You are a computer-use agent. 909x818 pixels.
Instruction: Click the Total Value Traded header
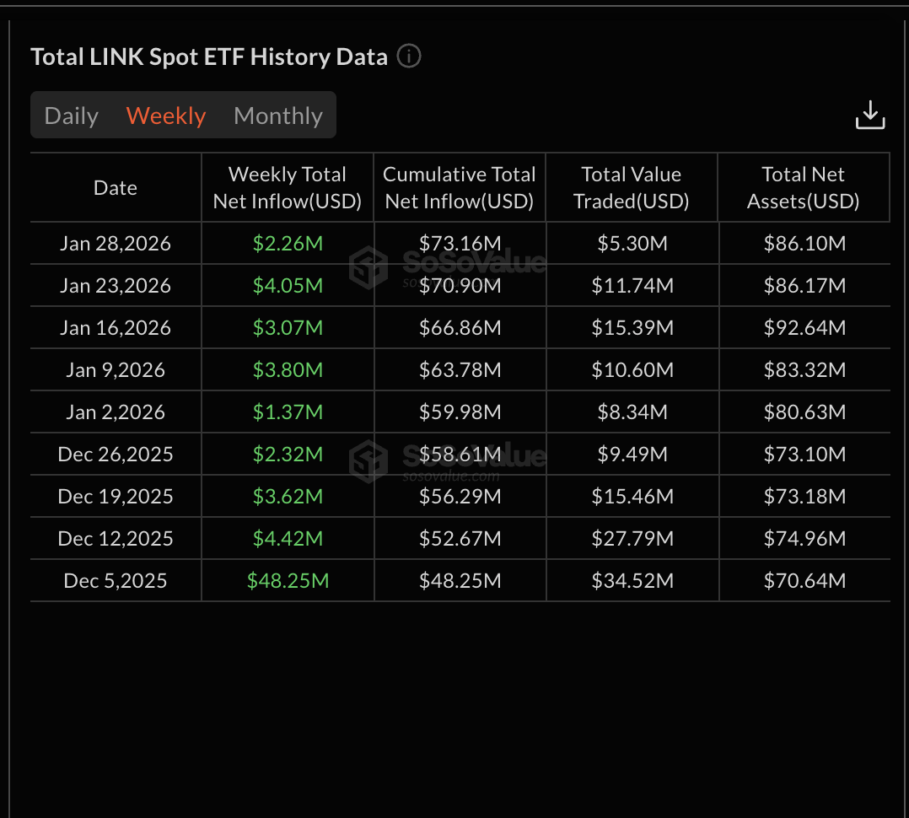point(631,187)
